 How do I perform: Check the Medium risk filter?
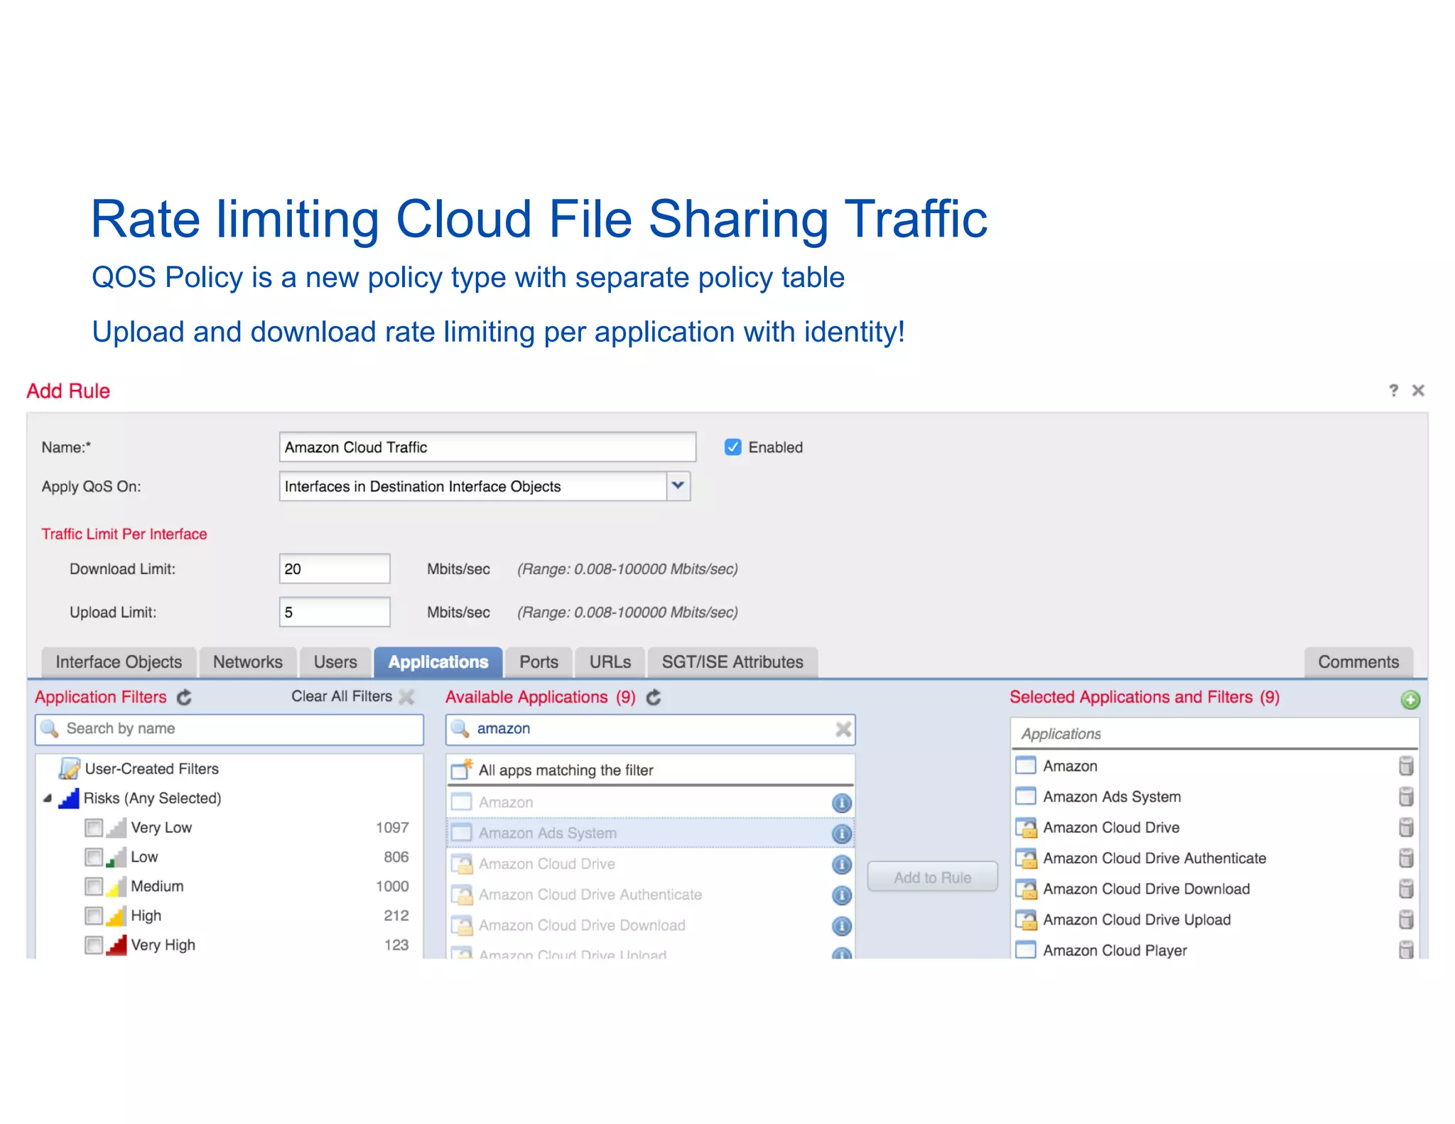click(93, 886)
